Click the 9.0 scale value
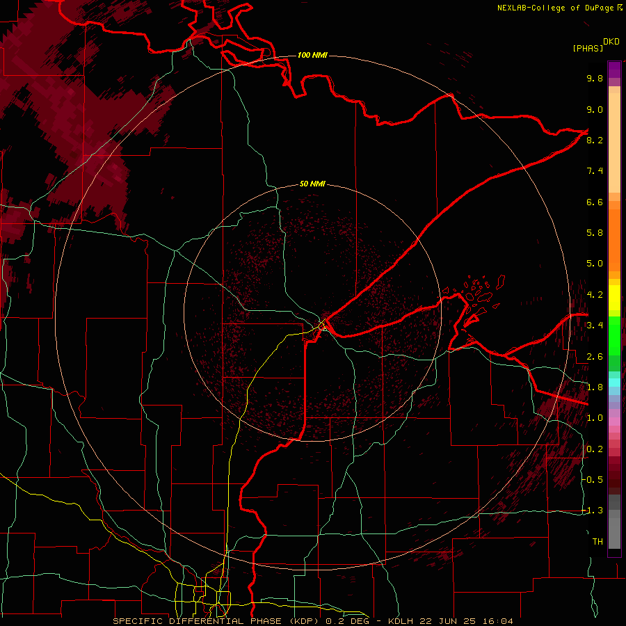Screen dimensions: 626x626 (x=595, y=109)
